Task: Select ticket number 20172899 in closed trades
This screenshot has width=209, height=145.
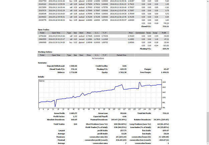Action: [42, 7]
